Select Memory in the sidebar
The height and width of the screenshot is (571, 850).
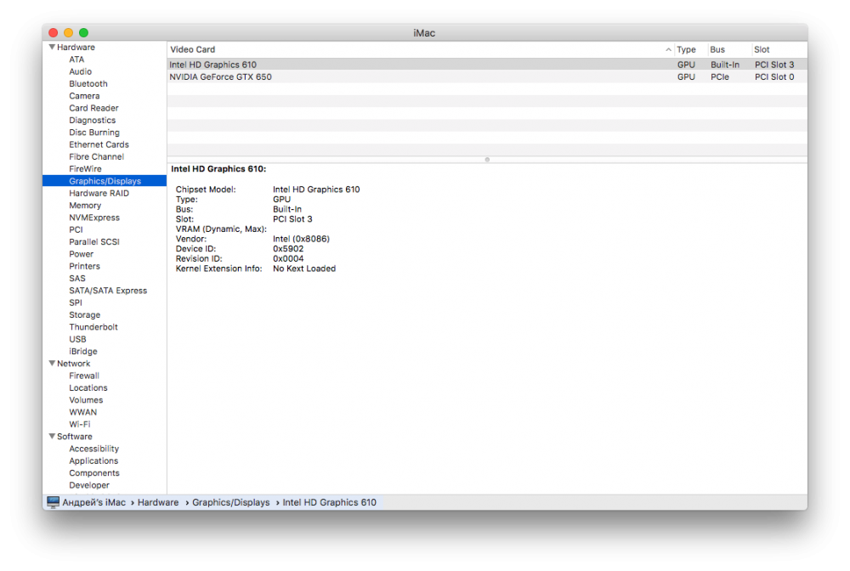[x=85, y=206]
